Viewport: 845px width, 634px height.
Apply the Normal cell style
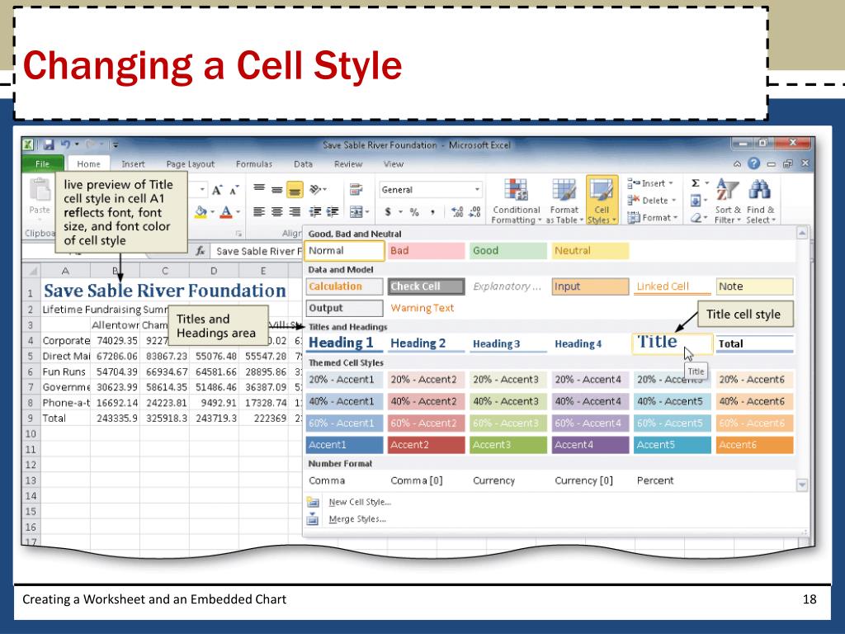[x=344, y=251]
